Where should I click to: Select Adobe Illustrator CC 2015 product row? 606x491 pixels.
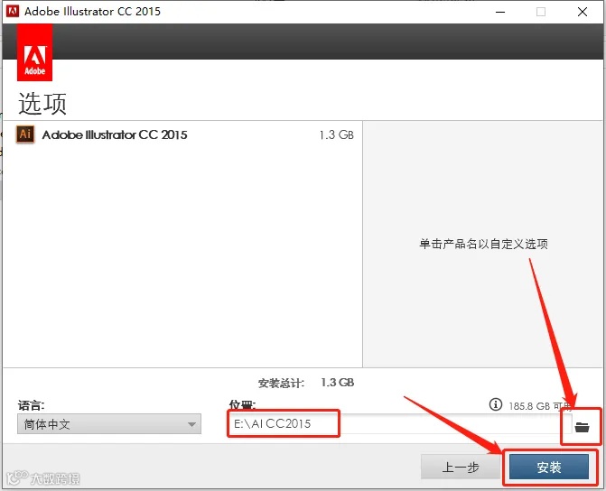point(182,134)
